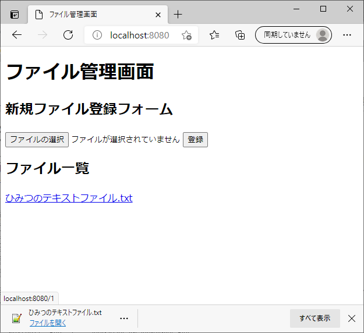Viewport: 364px width, 333px height.
Task: Click the forward navigation arrow
Action: 43,35
